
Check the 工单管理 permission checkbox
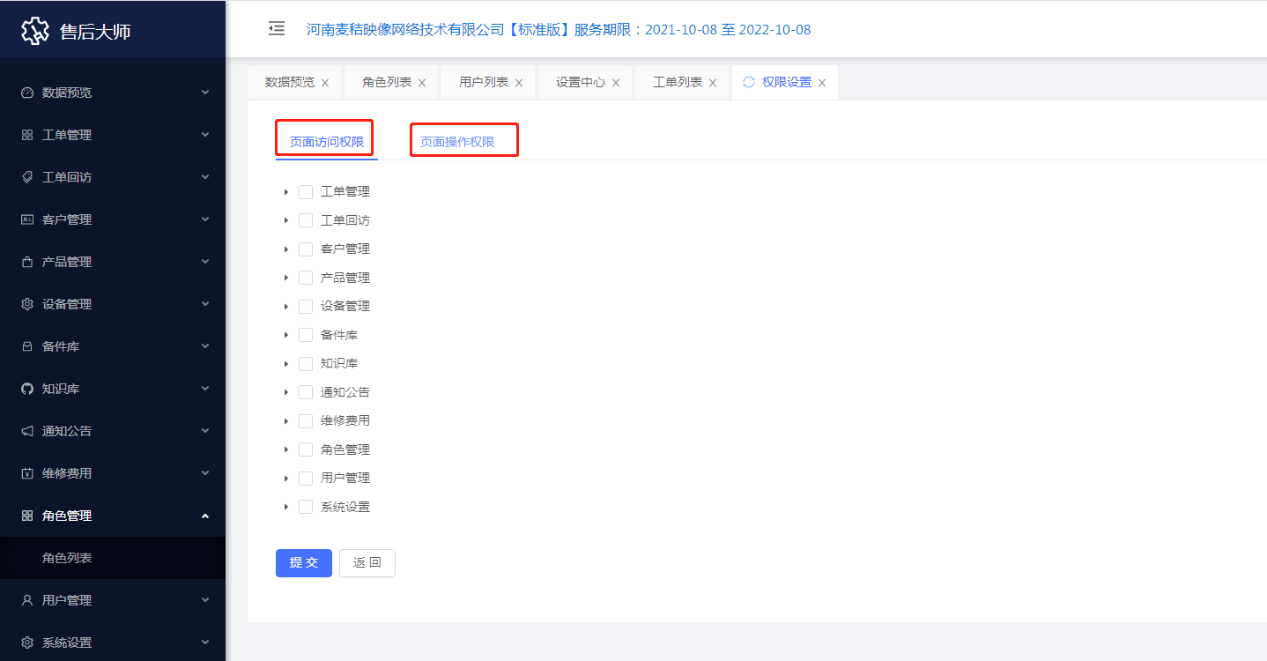pyautogui.click(x=306, y=192)
